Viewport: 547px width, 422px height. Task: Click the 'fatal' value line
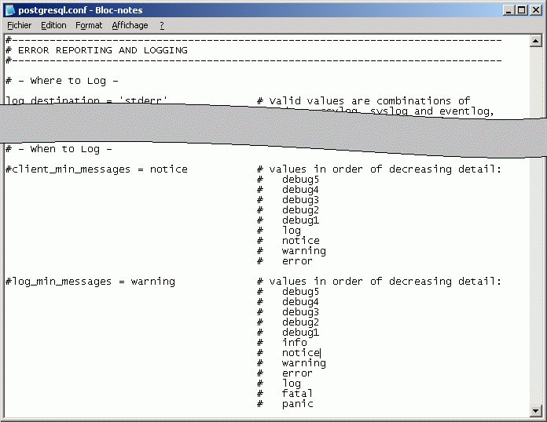(x=297, y=394)
